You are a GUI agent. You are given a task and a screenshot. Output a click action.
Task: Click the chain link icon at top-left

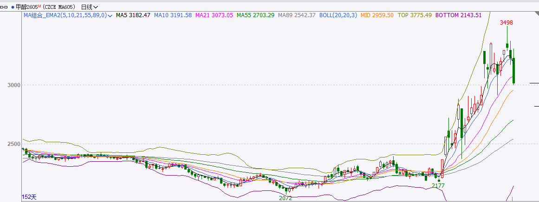coord(4,7)
